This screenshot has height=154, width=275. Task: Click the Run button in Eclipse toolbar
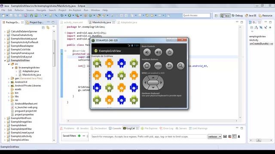(x=70, y=15)
